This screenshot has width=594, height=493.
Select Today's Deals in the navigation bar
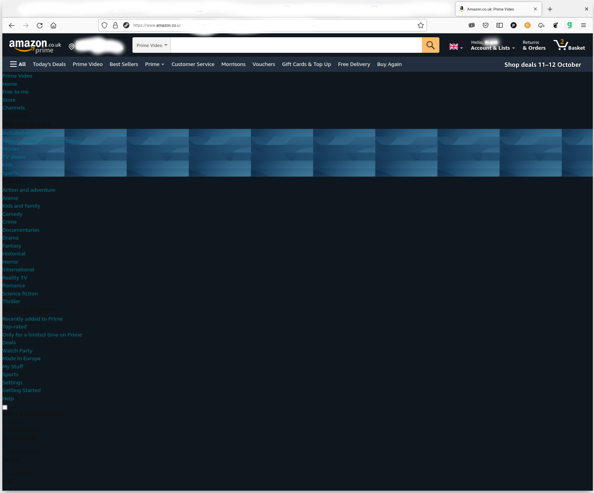49,64
